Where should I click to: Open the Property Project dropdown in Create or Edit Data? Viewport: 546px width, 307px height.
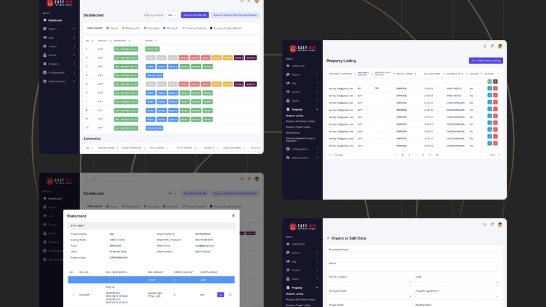point(371,296)
